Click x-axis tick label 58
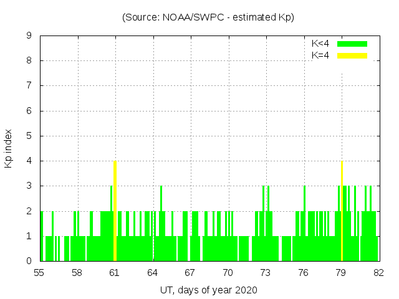The image size is (399, 299). [77, 272]
